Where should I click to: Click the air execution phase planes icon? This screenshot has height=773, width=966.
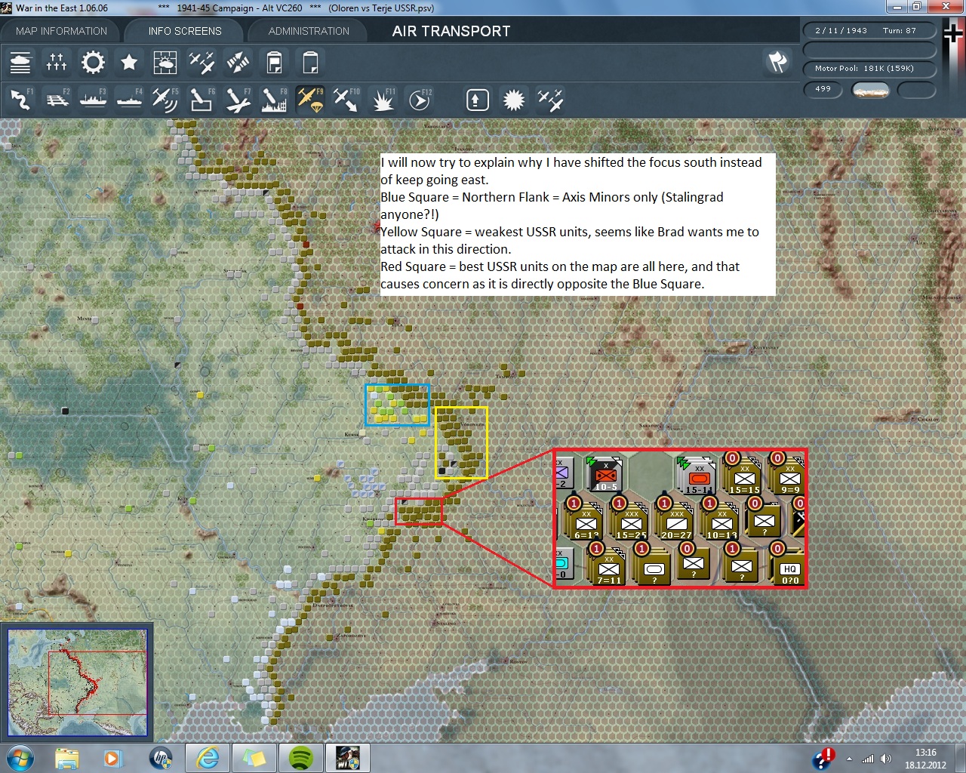coord(550,100)
